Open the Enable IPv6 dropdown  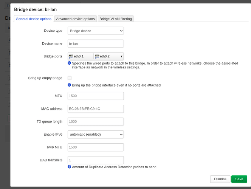pyautogui.click(x=96, y=134)
